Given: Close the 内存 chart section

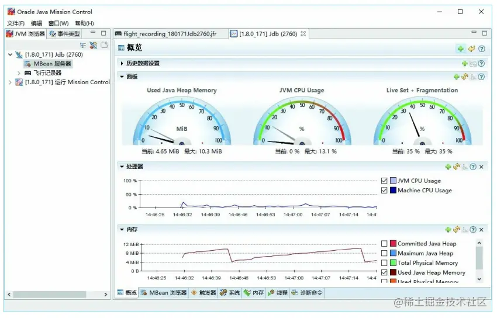Looking at the screenshot, I should pos(481,230).
